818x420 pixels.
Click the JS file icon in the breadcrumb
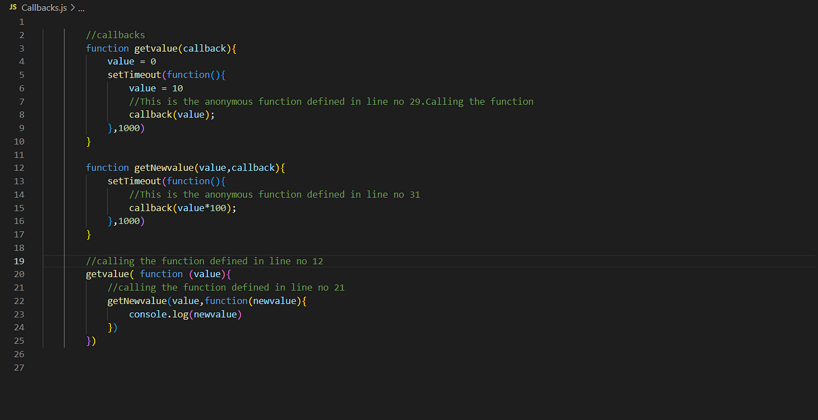coord(13,8)
